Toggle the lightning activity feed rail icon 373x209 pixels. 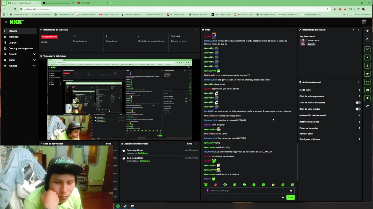(367, 57)
